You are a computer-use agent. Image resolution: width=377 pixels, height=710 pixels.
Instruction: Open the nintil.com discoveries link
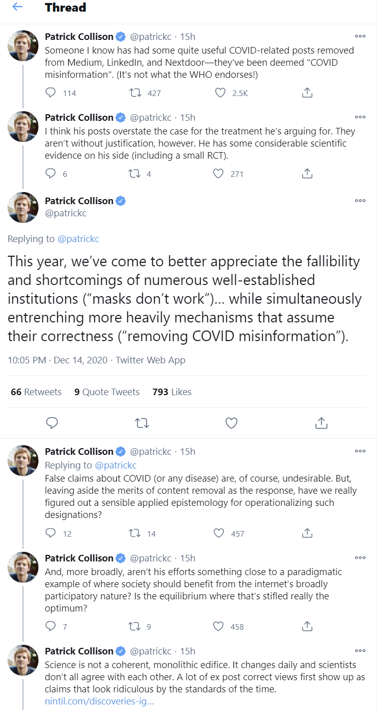pyautogui.click(x=99, y=701)
